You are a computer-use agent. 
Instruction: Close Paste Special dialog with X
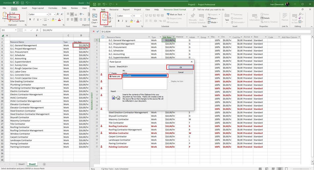point(191,62)
